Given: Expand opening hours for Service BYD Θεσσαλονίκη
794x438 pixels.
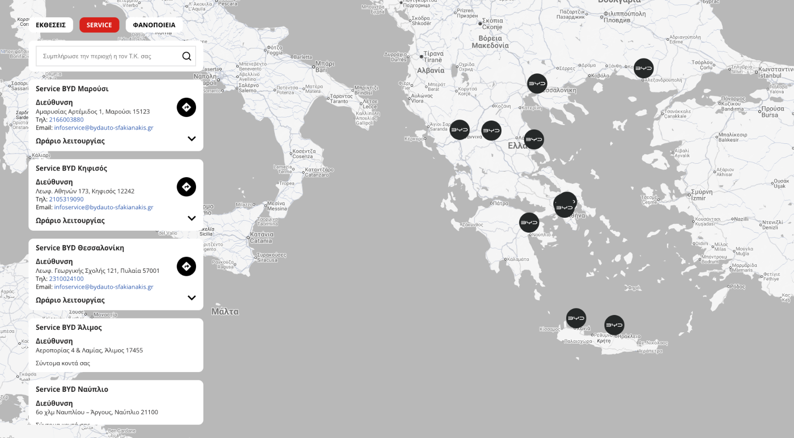Looking at the screenshot, I should pos(192,298).
